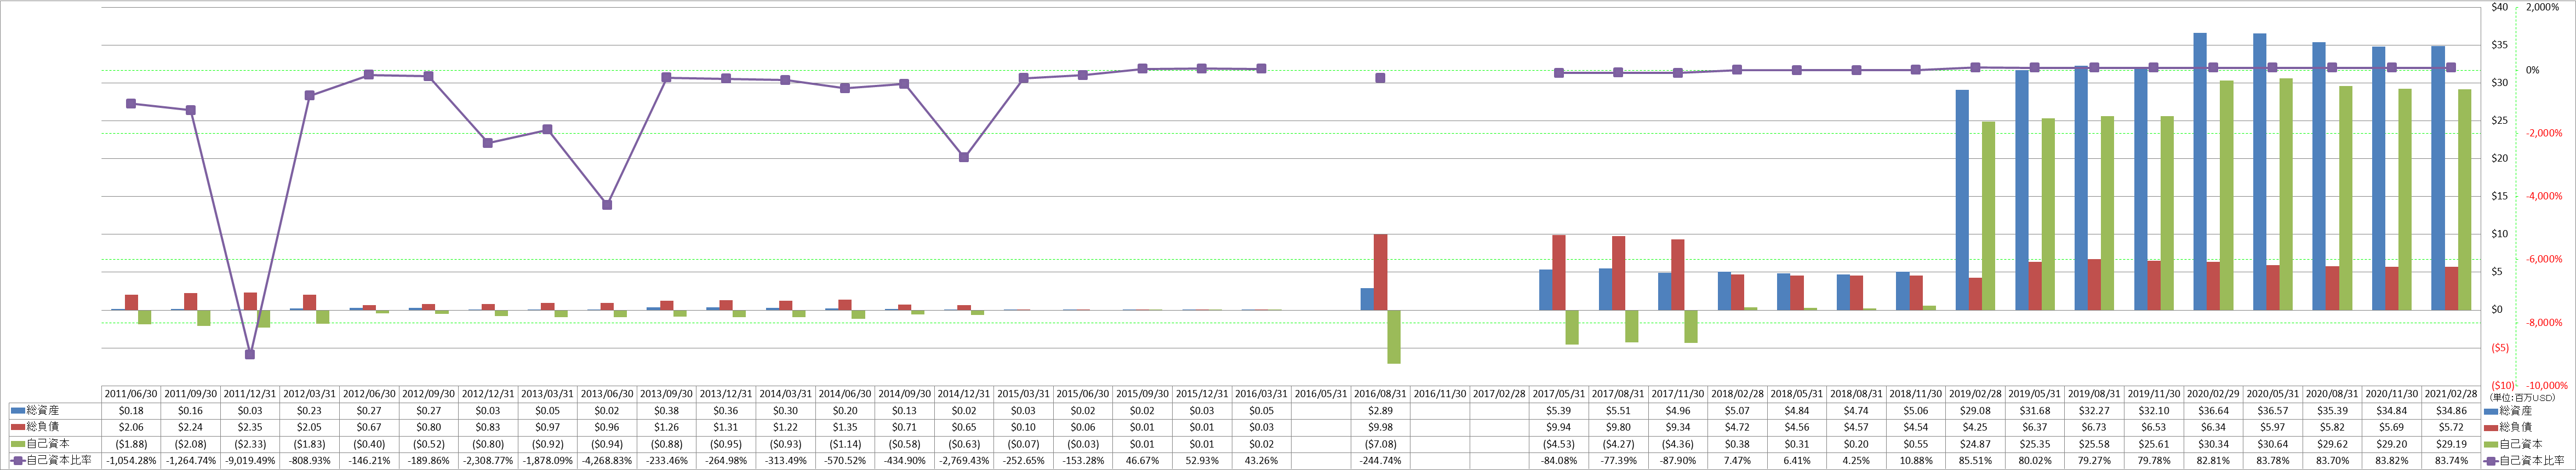Select the 2016/08/31 date column header
This screenshot has width=2576, height=470.
[x=1381, y=394]
